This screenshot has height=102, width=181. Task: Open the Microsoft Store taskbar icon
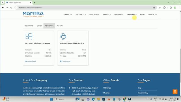(104, 99)
